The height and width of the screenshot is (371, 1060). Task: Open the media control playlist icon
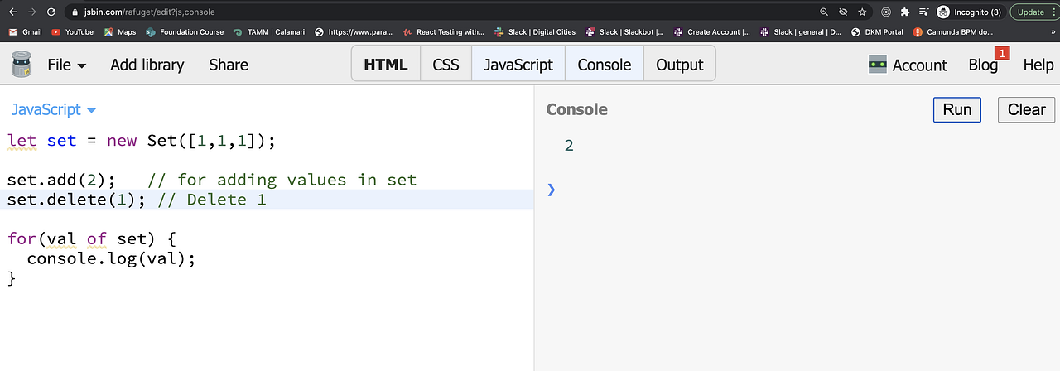point(924,12)
